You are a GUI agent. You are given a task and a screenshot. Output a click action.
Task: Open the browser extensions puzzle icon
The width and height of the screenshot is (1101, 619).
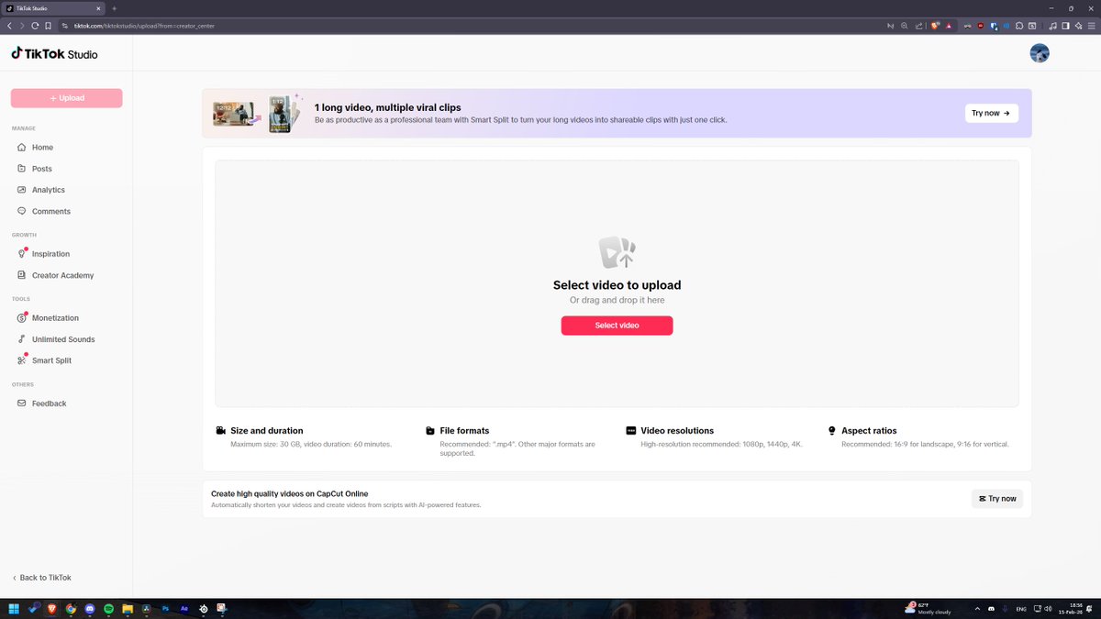1018,26
